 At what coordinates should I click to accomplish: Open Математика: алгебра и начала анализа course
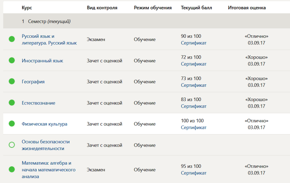[x=48, y=170]
